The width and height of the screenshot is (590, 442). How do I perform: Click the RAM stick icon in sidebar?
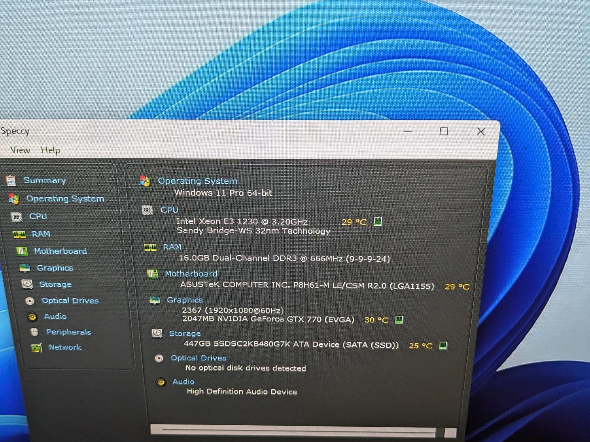click(x=19, y=234)
